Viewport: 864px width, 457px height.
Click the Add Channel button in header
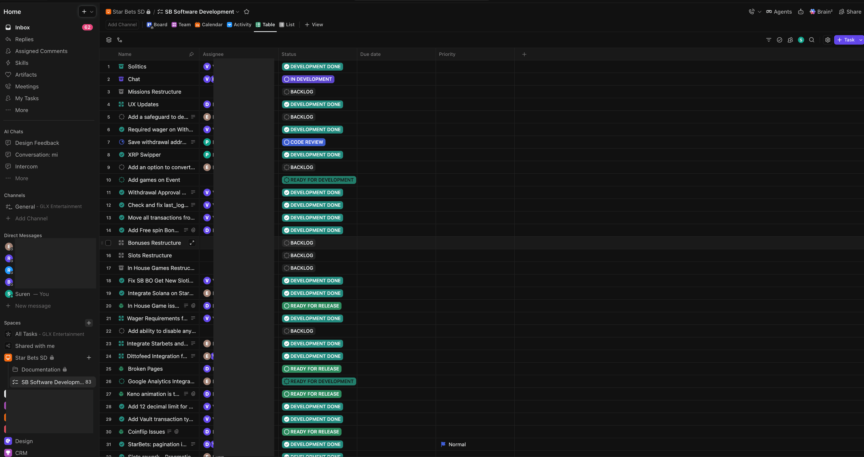pos(122,24)
